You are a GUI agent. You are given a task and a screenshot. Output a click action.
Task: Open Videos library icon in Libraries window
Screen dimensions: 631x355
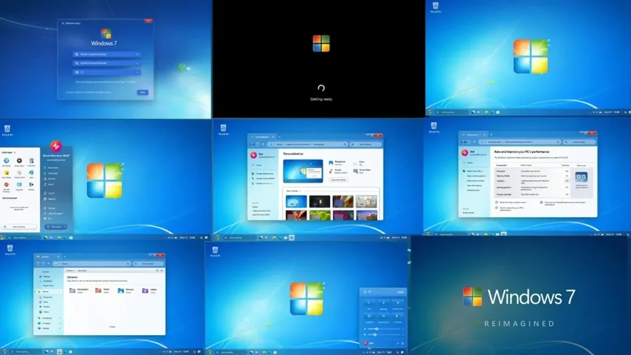tap(145, 291)
